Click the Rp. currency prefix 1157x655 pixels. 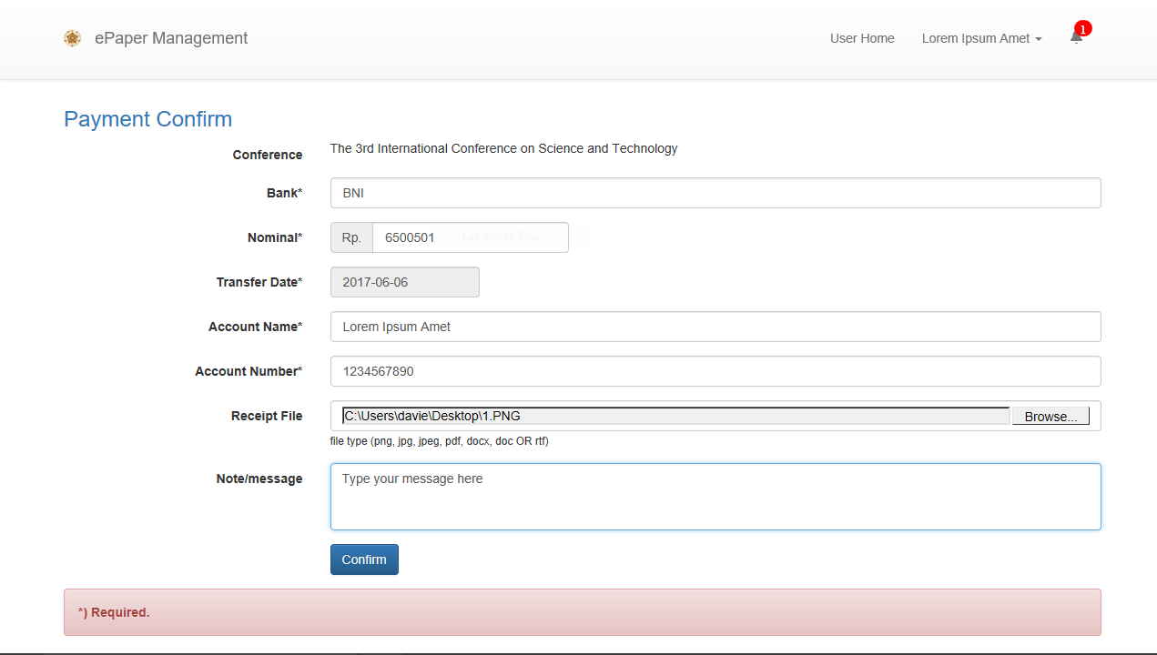(x=351, y=237)
